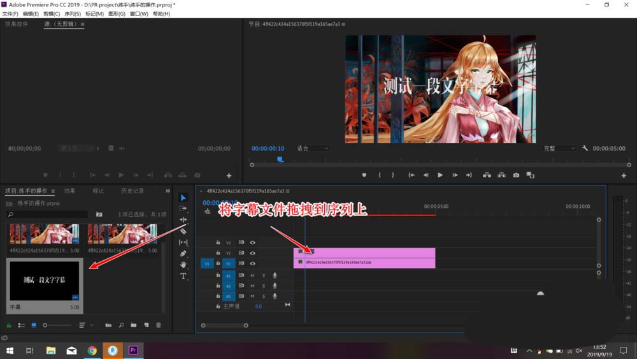
Task: Adjust the project thumbnail size slider
Action: (x=57, y=325)
